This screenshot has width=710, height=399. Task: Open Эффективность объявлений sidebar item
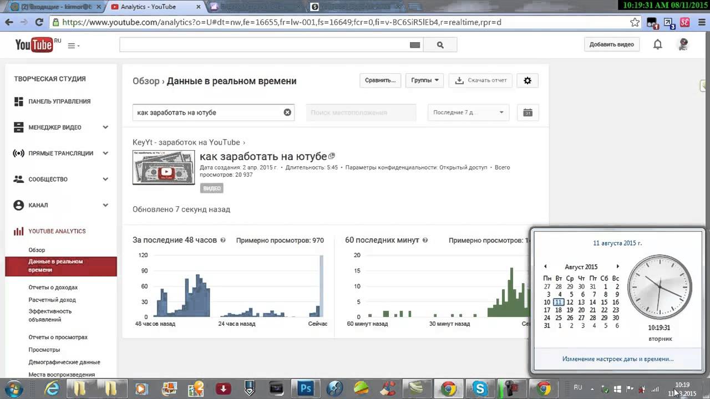click(50, 315)
